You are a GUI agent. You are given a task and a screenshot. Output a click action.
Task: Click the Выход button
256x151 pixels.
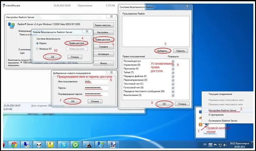pos(104,63)
